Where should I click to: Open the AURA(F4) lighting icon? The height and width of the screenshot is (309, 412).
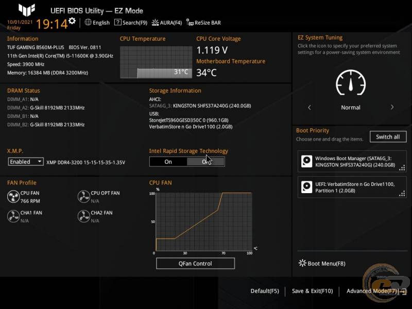click(156, 23)
